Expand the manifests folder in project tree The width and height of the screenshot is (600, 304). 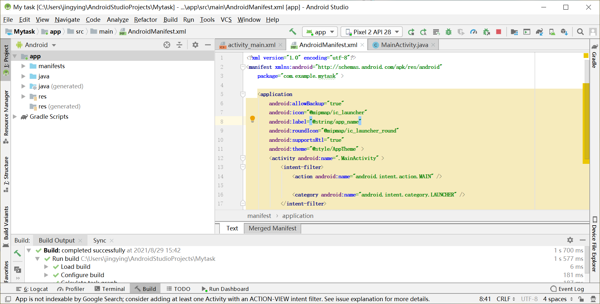tap(23, 66)
